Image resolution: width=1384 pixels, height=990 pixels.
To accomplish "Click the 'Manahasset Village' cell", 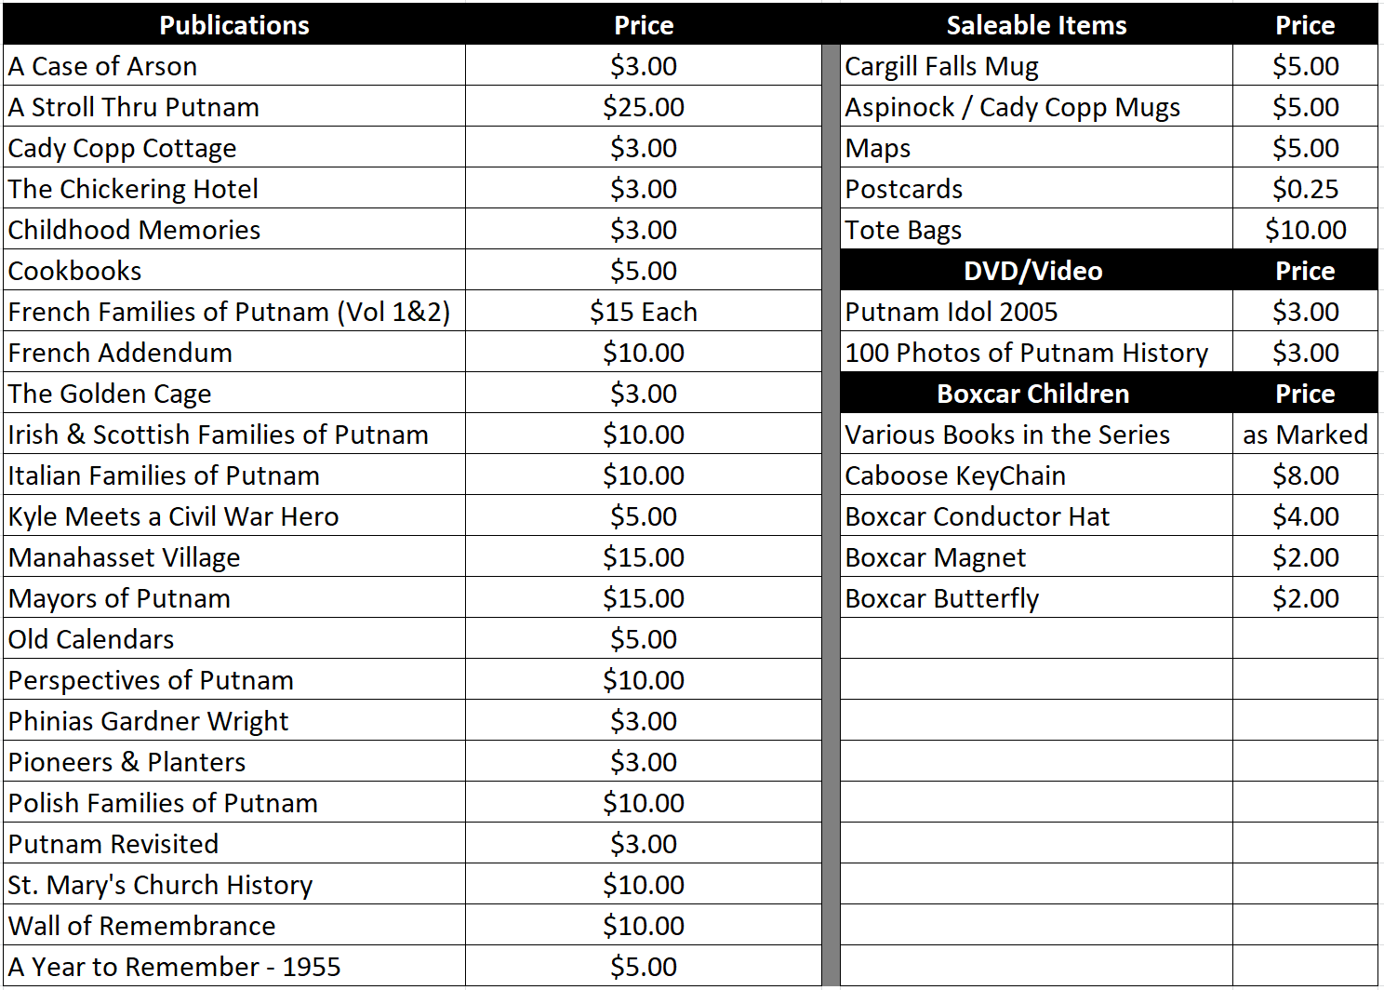I will coord(234,557).
